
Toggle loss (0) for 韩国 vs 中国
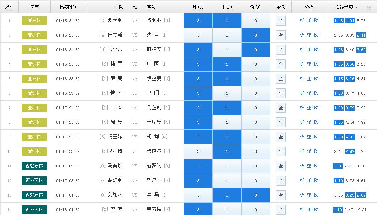[x=256, y=64]
